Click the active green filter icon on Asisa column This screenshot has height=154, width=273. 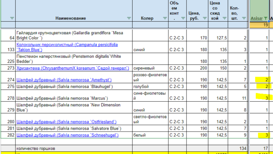(x=265, y=18)
